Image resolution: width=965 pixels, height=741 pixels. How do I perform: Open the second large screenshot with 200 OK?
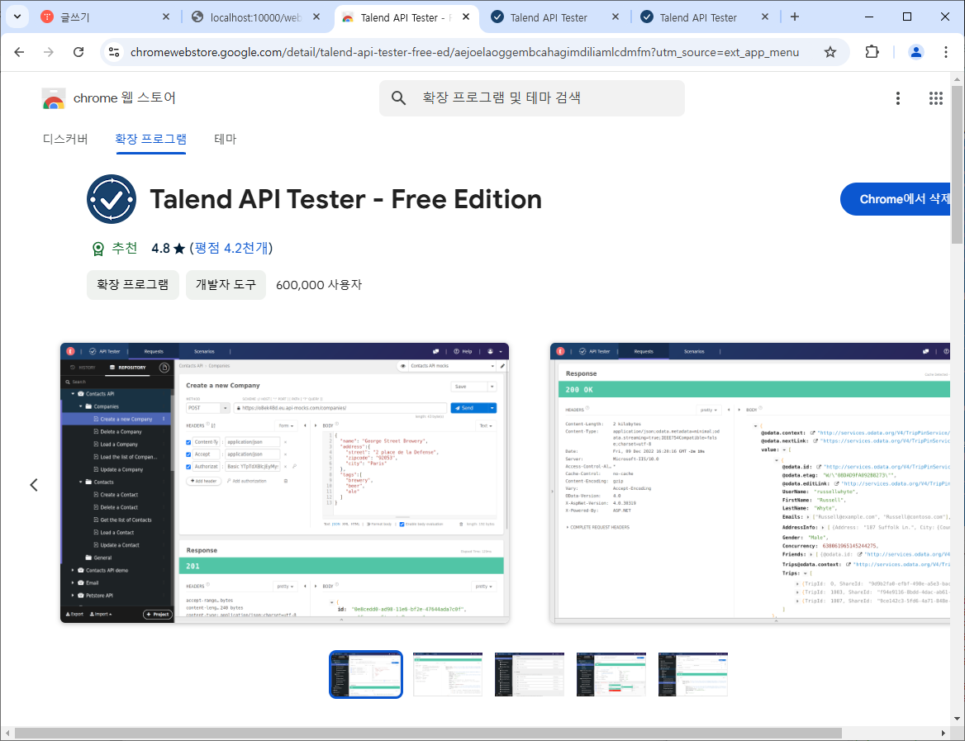(x=749, y=483)
